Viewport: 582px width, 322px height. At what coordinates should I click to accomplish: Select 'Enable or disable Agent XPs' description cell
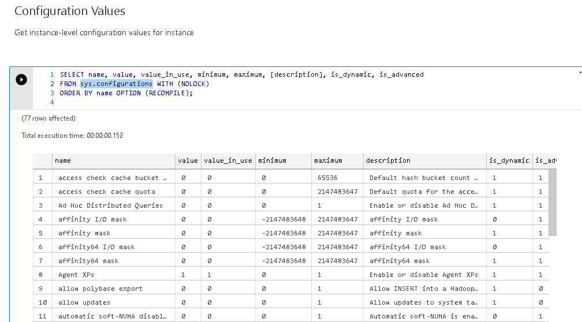pos(423,275)
